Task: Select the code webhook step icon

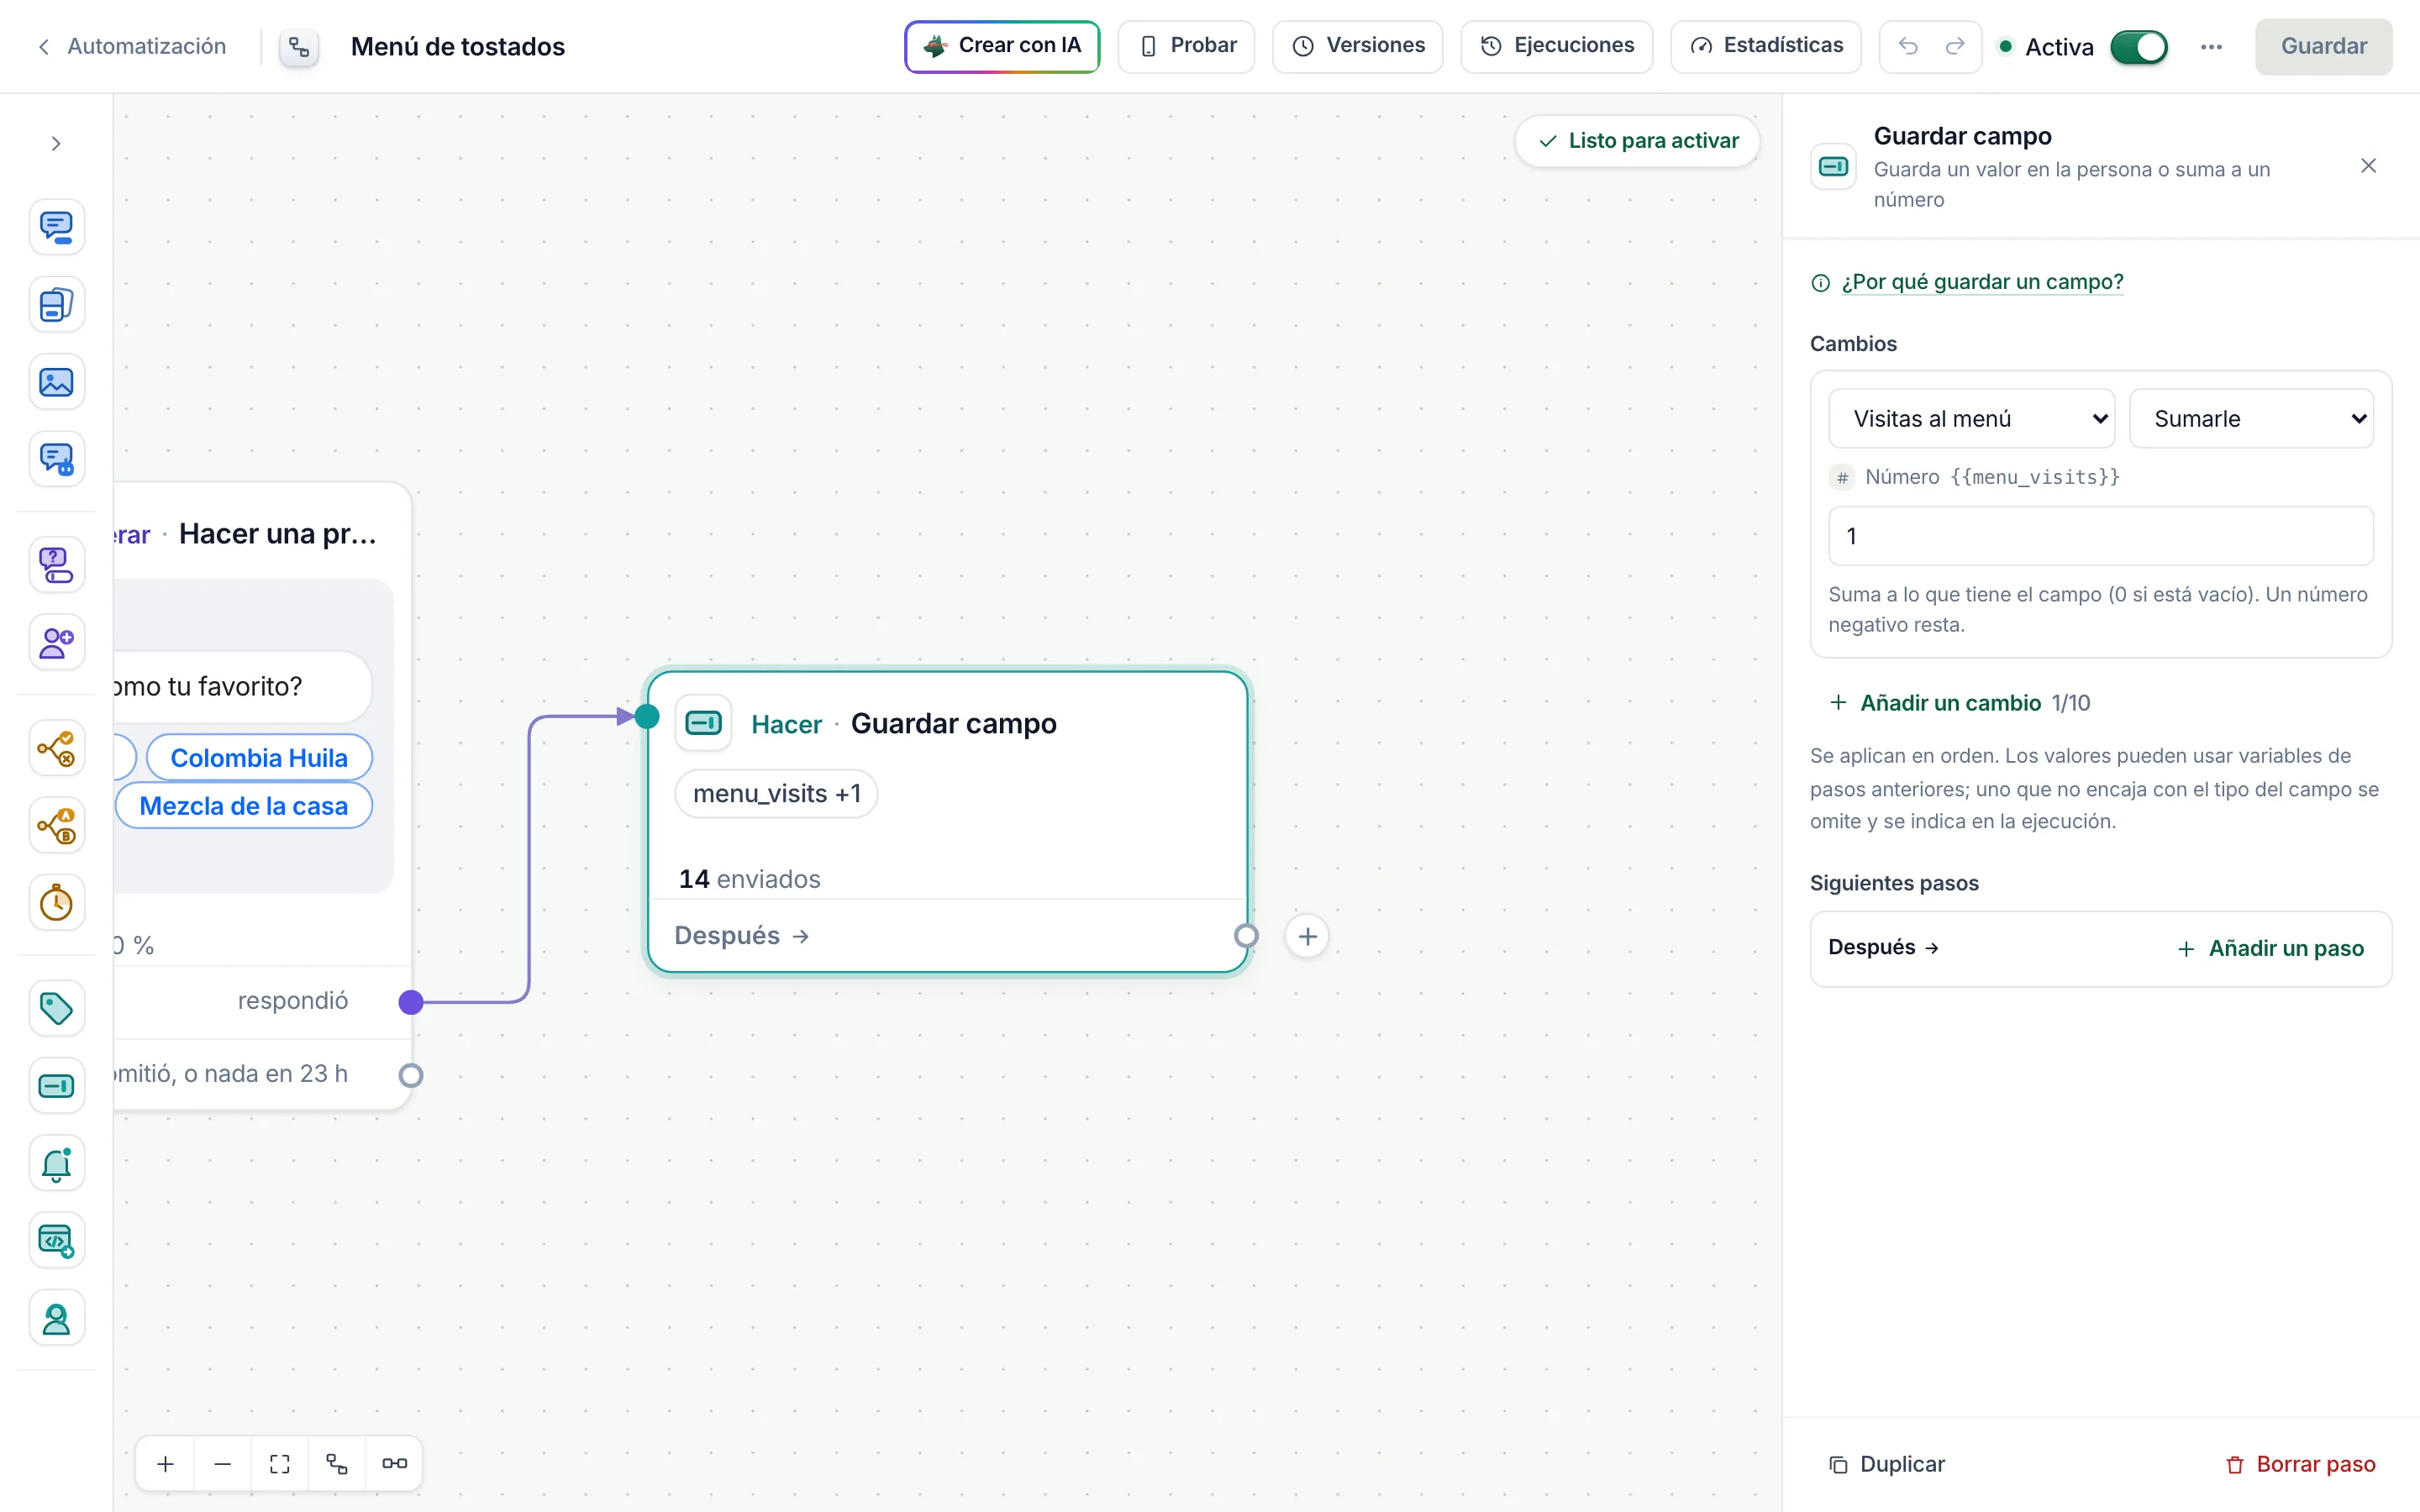Action: 56,1241
